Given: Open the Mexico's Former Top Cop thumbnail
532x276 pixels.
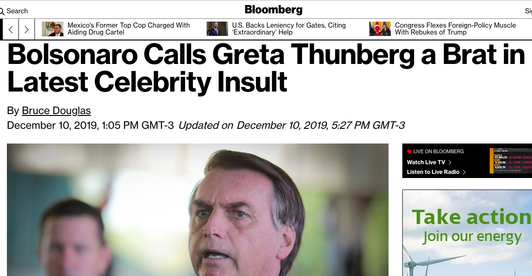Looking at the screenshot, I should pos(52,29).
